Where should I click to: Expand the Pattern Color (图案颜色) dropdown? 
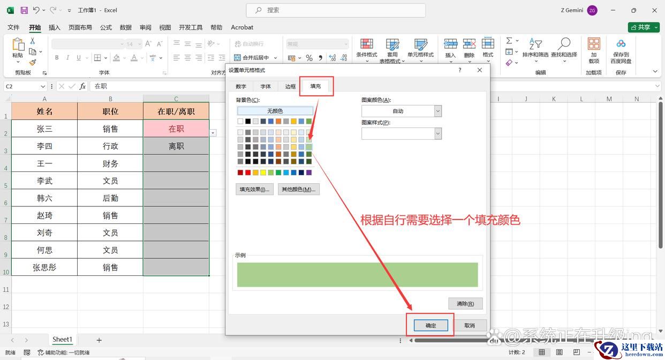[x=437, y=111]
